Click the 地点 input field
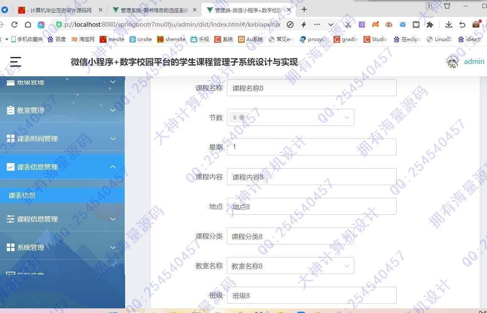Image resolution: width=487 pixels, height=313 pixels. click(311, 206)
